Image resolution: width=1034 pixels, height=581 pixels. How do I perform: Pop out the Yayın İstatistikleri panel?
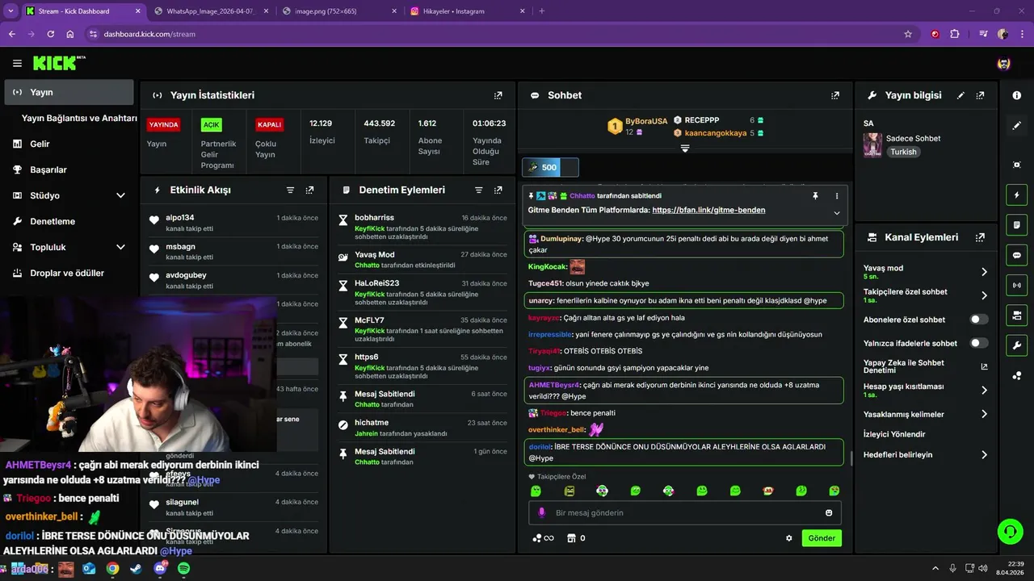[x=498, y=95]
